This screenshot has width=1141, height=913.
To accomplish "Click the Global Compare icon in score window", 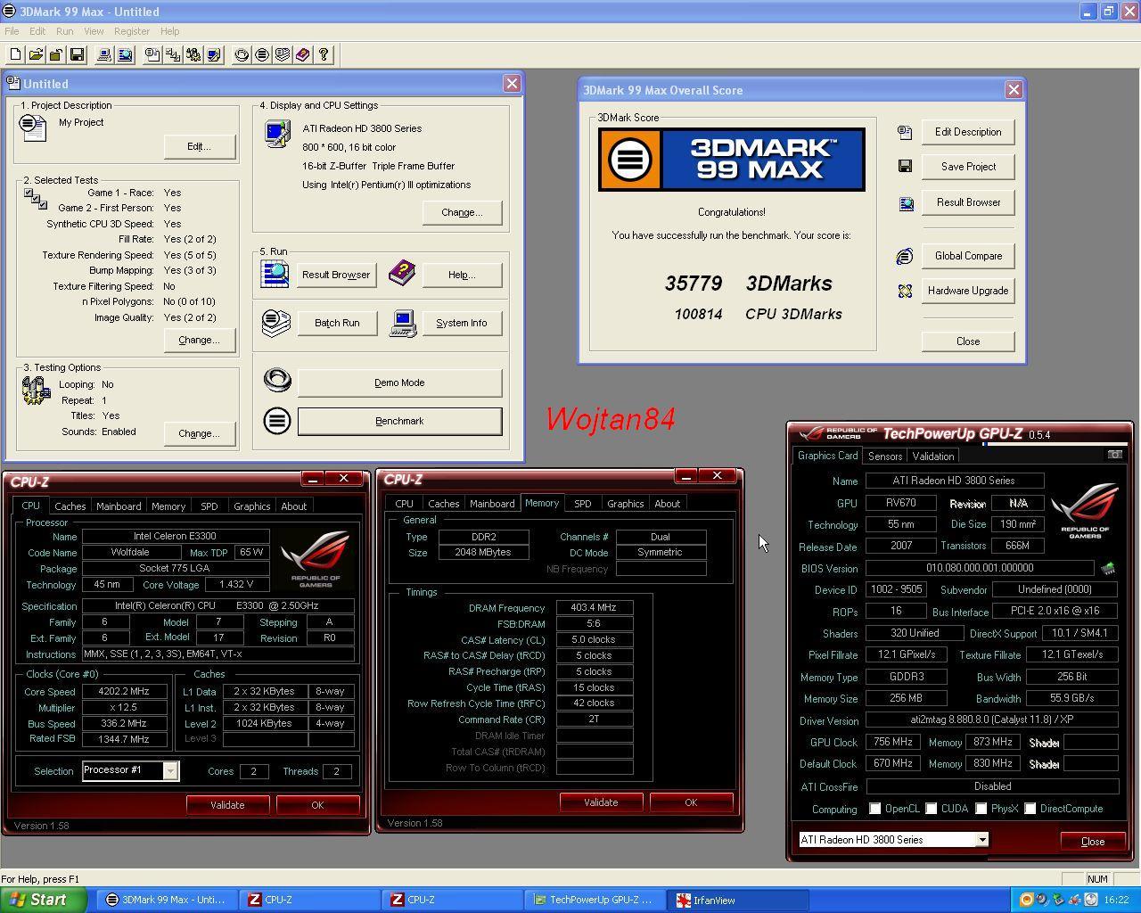I will pos(905,256).
